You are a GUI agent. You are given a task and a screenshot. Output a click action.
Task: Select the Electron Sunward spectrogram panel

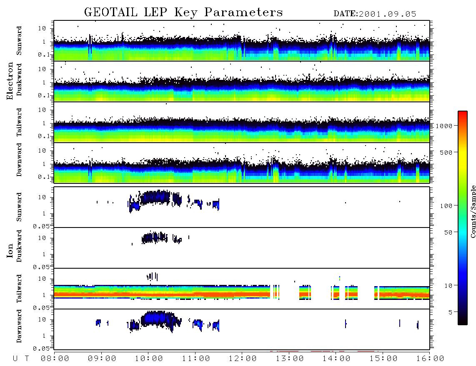point(242,41)
